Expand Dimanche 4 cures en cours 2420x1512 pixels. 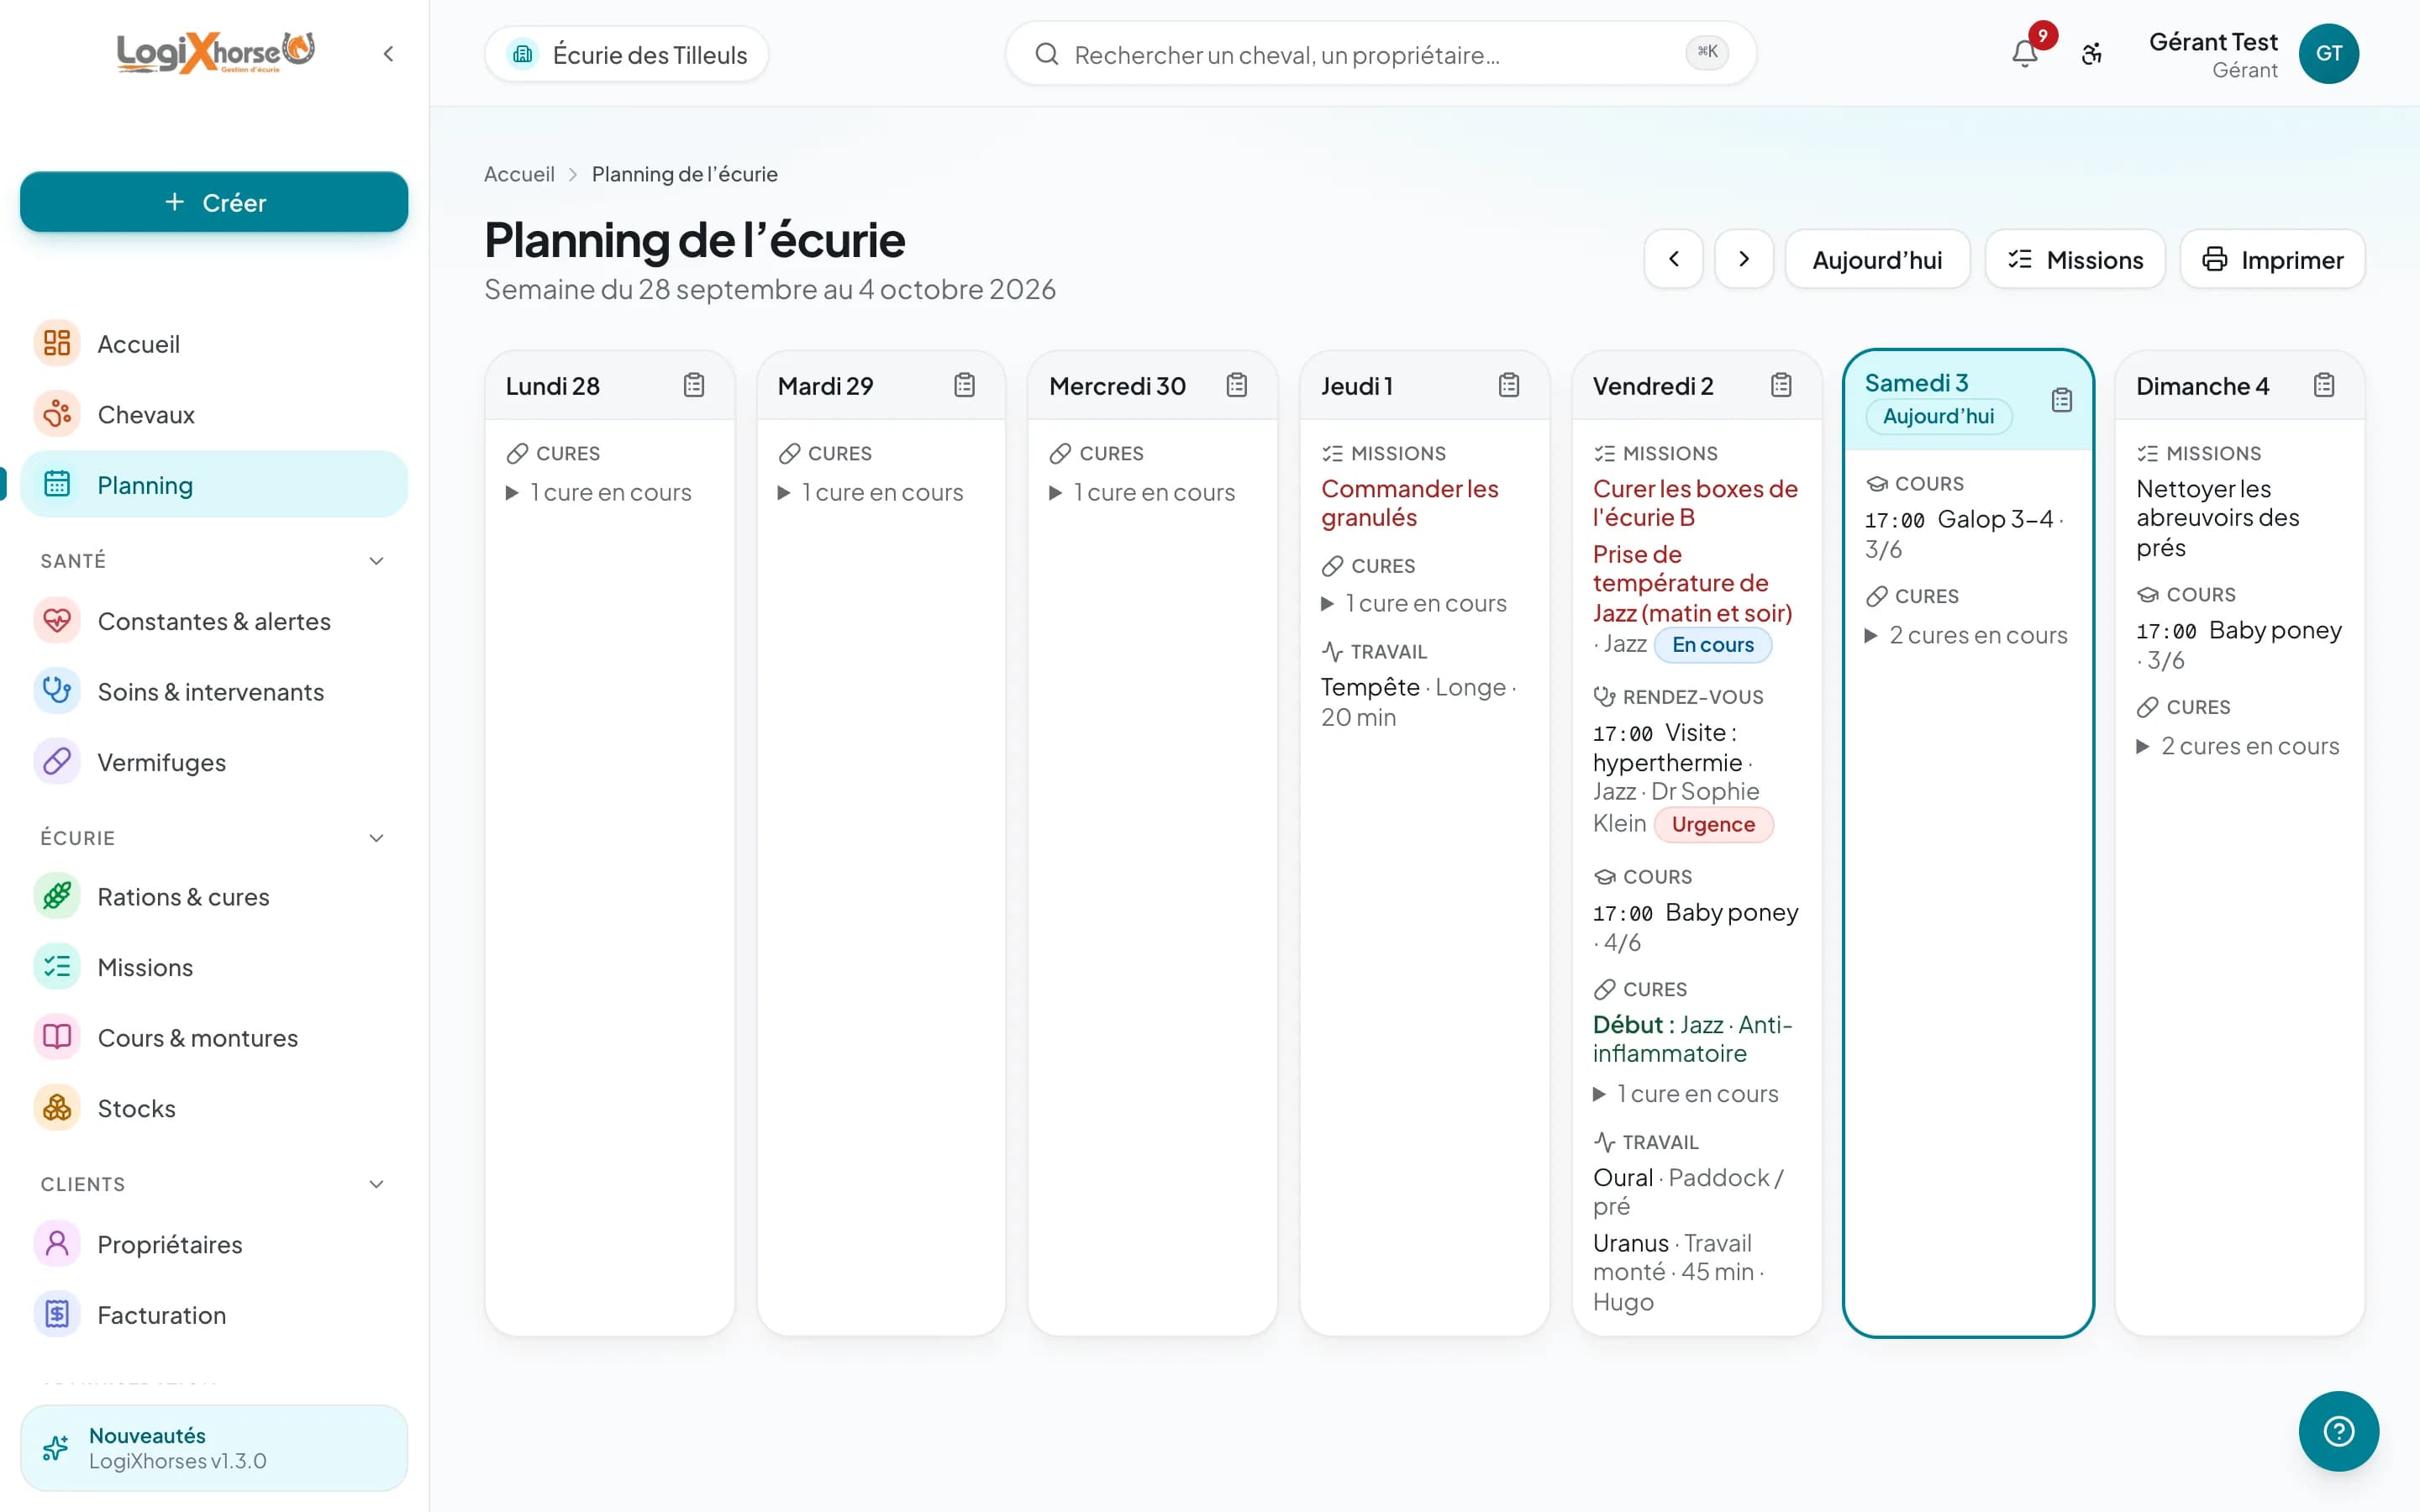2238,747
